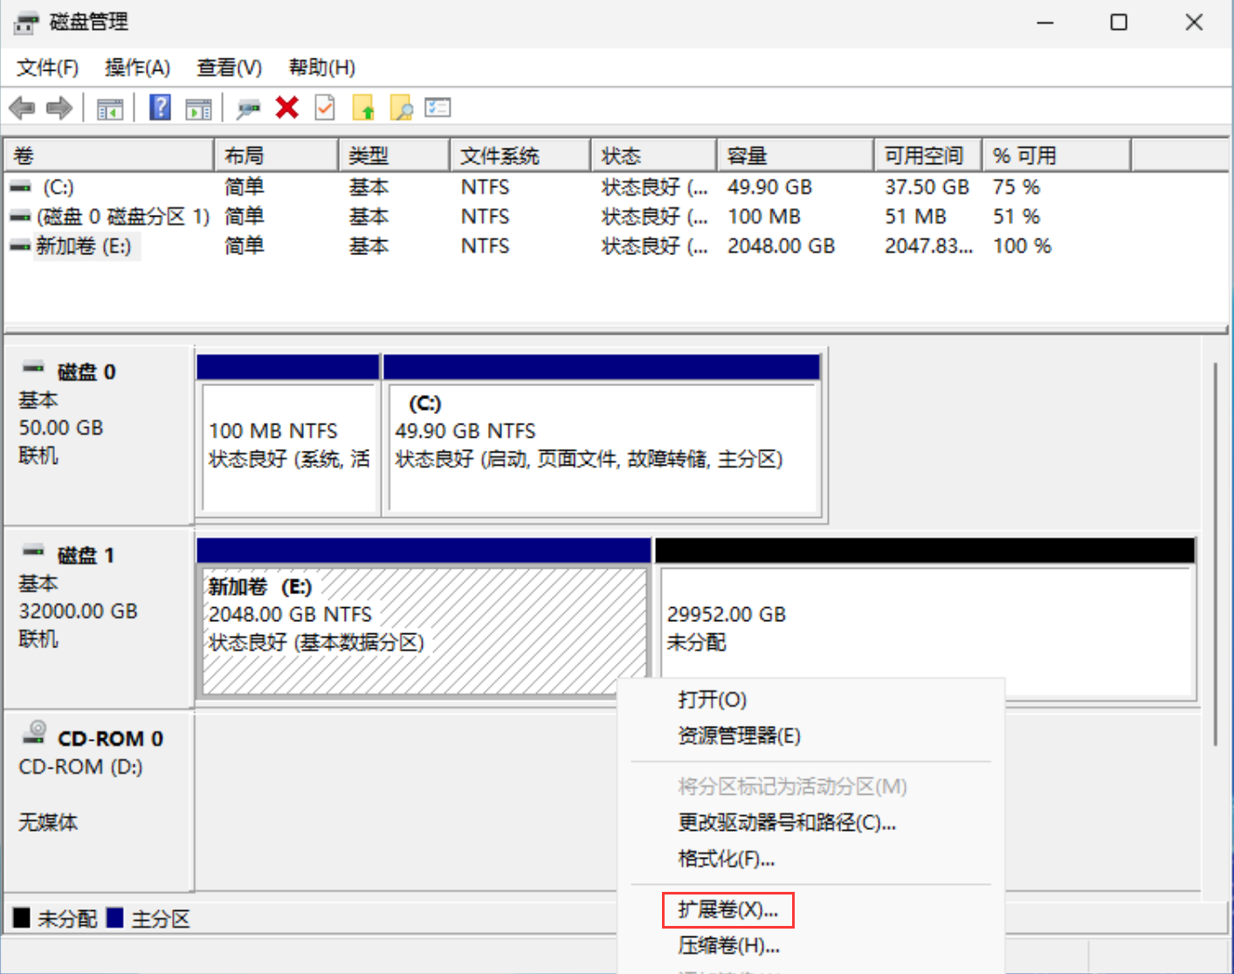
Task: Select the 新加卷 (E:) 2048.00 GB partition block
Action: [424, 617]
